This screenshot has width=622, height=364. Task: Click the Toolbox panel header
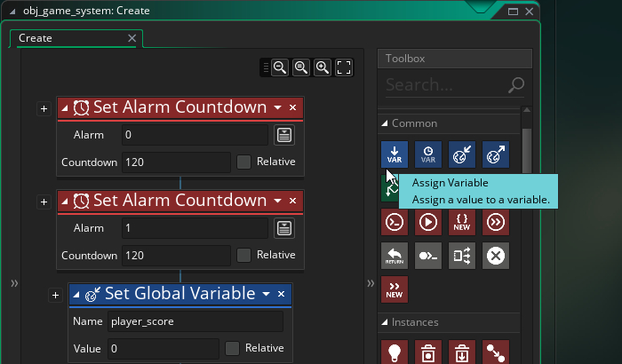455,59
